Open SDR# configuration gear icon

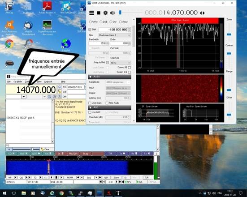click(105, 13)
